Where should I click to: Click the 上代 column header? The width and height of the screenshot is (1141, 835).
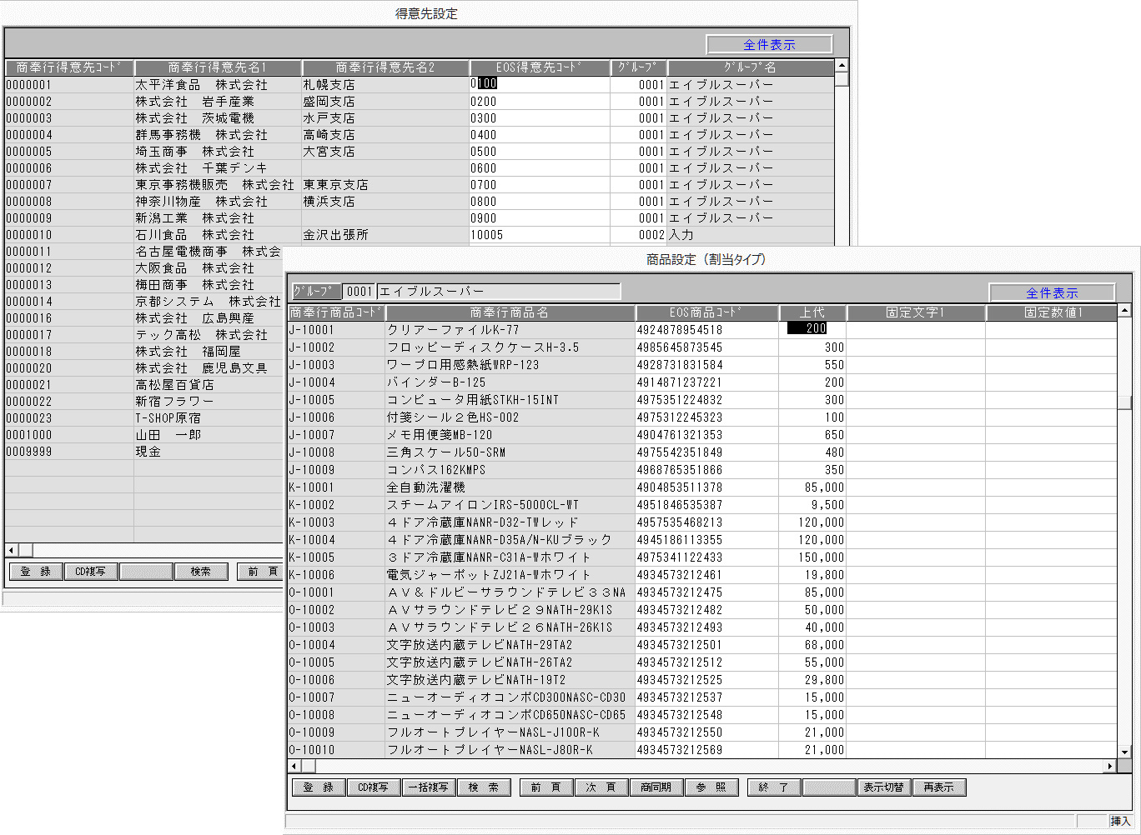pos(813,312)
